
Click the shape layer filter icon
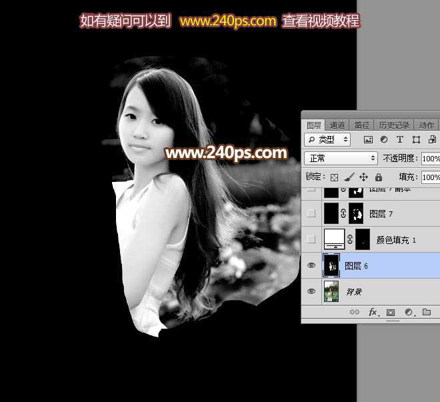click(416, 140)
